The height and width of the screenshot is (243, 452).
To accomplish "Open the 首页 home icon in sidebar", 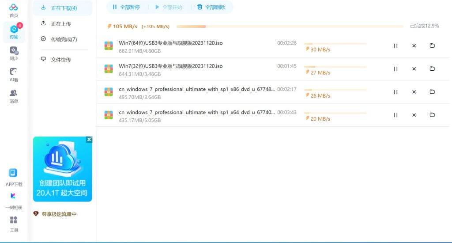I will pos(14,10).
